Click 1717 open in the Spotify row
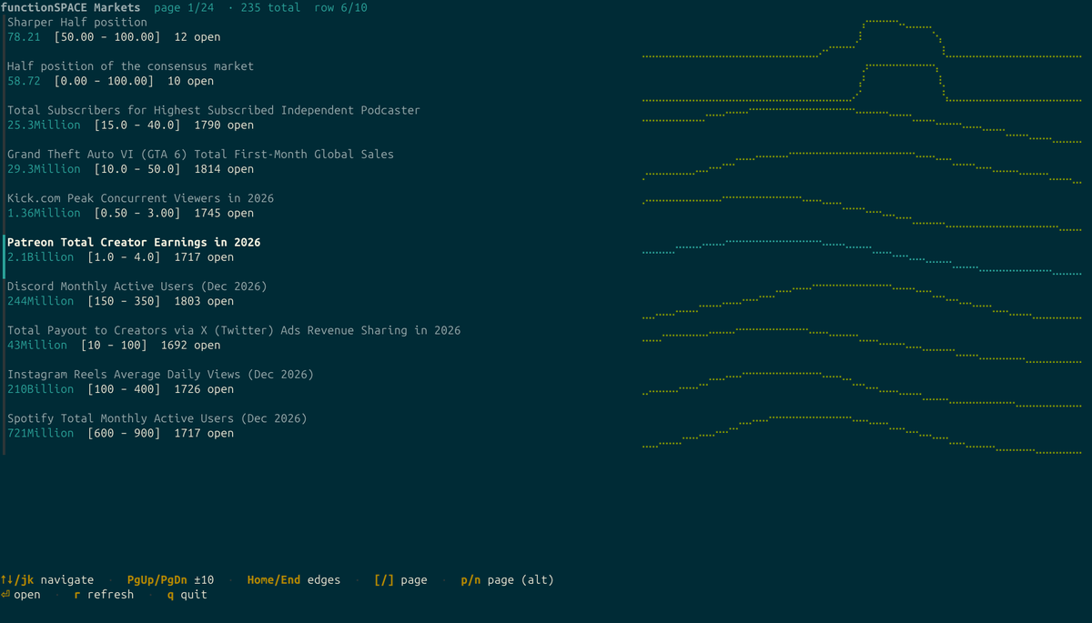 tap(204, 433)
